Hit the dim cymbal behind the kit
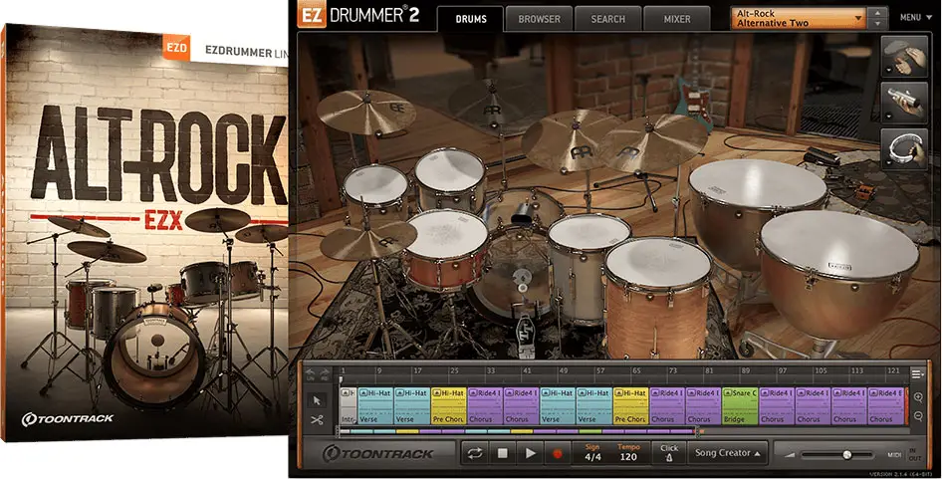 [x=493, y=109]
